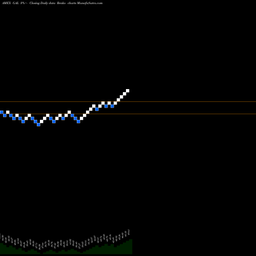Click the "charts.MunafaSutra.com" title text
This screenshot has width=256, height=256.
85,3
